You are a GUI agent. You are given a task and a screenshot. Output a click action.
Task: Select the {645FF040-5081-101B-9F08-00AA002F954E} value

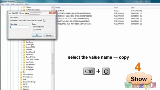coord(74,21)
